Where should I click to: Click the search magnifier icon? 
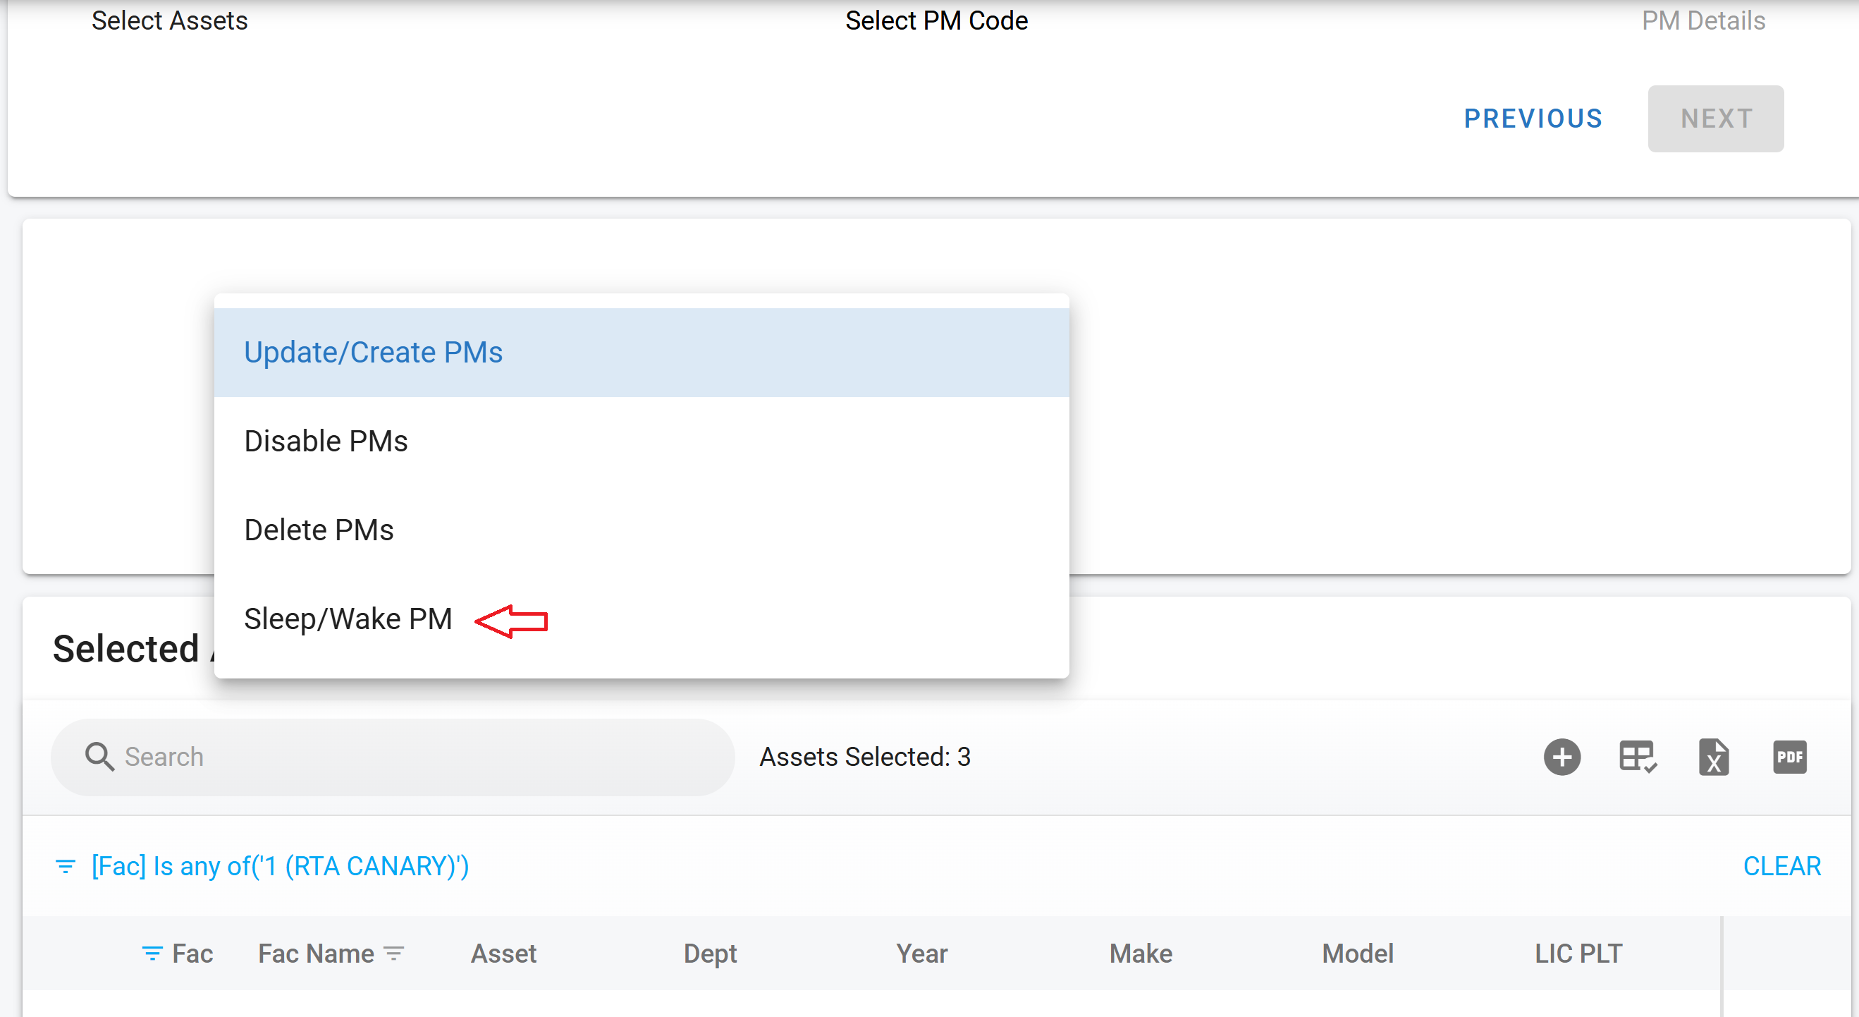[99, 757]
